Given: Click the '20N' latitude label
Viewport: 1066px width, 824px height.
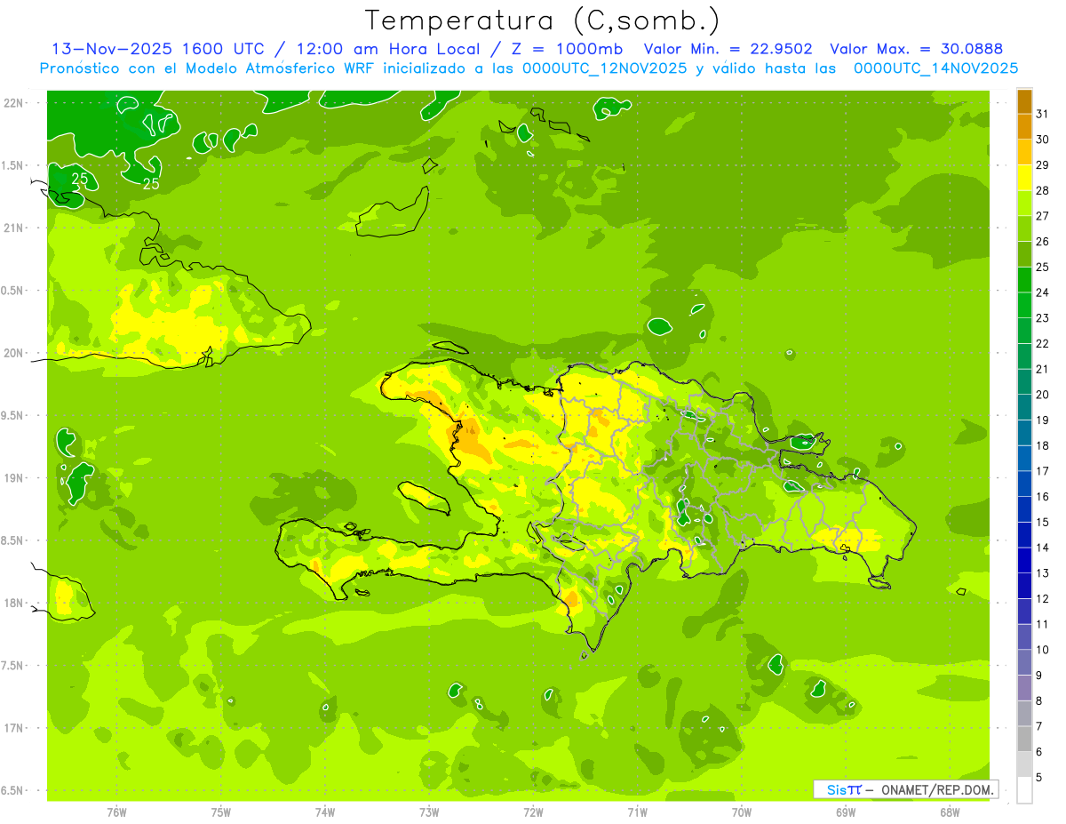Looking at the screenshot, I should pyautogui.click(x=12, y=353).
